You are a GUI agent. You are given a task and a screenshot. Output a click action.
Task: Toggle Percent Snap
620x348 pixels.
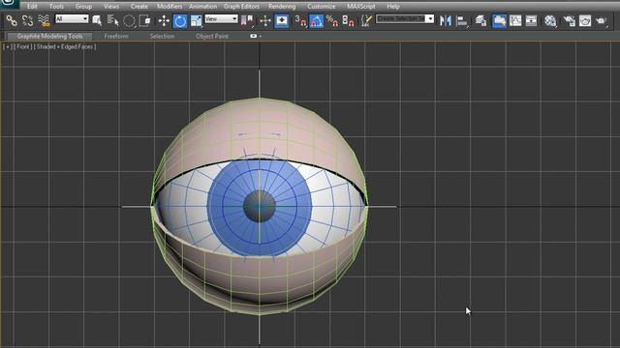click(332, 20)
